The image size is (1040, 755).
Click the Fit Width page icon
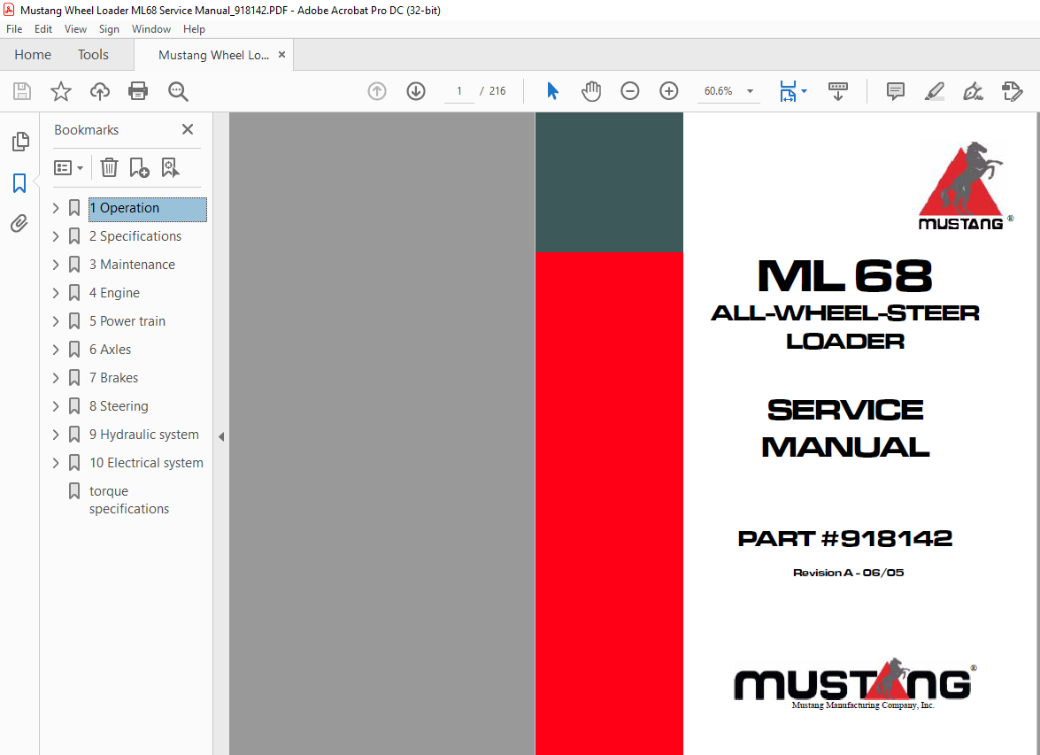pos(787,91)
